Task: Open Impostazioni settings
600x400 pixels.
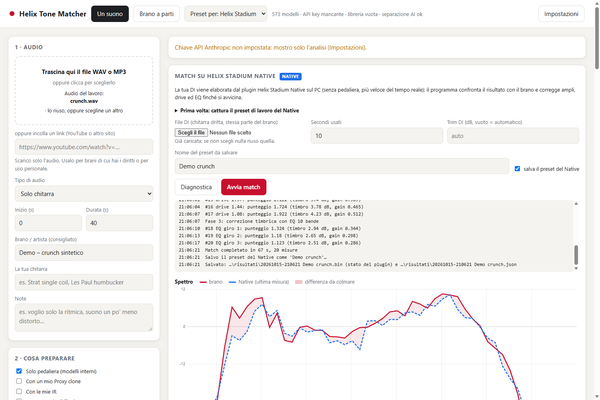Action: click(x=561, y=14)
